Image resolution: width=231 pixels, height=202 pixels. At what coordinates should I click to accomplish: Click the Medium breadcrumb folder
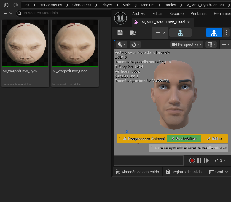(x=148, y=5)
